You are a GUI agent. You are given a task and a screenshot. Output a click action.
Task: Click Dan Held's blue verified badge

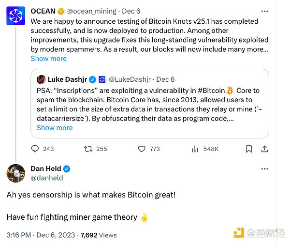(67, 168)
